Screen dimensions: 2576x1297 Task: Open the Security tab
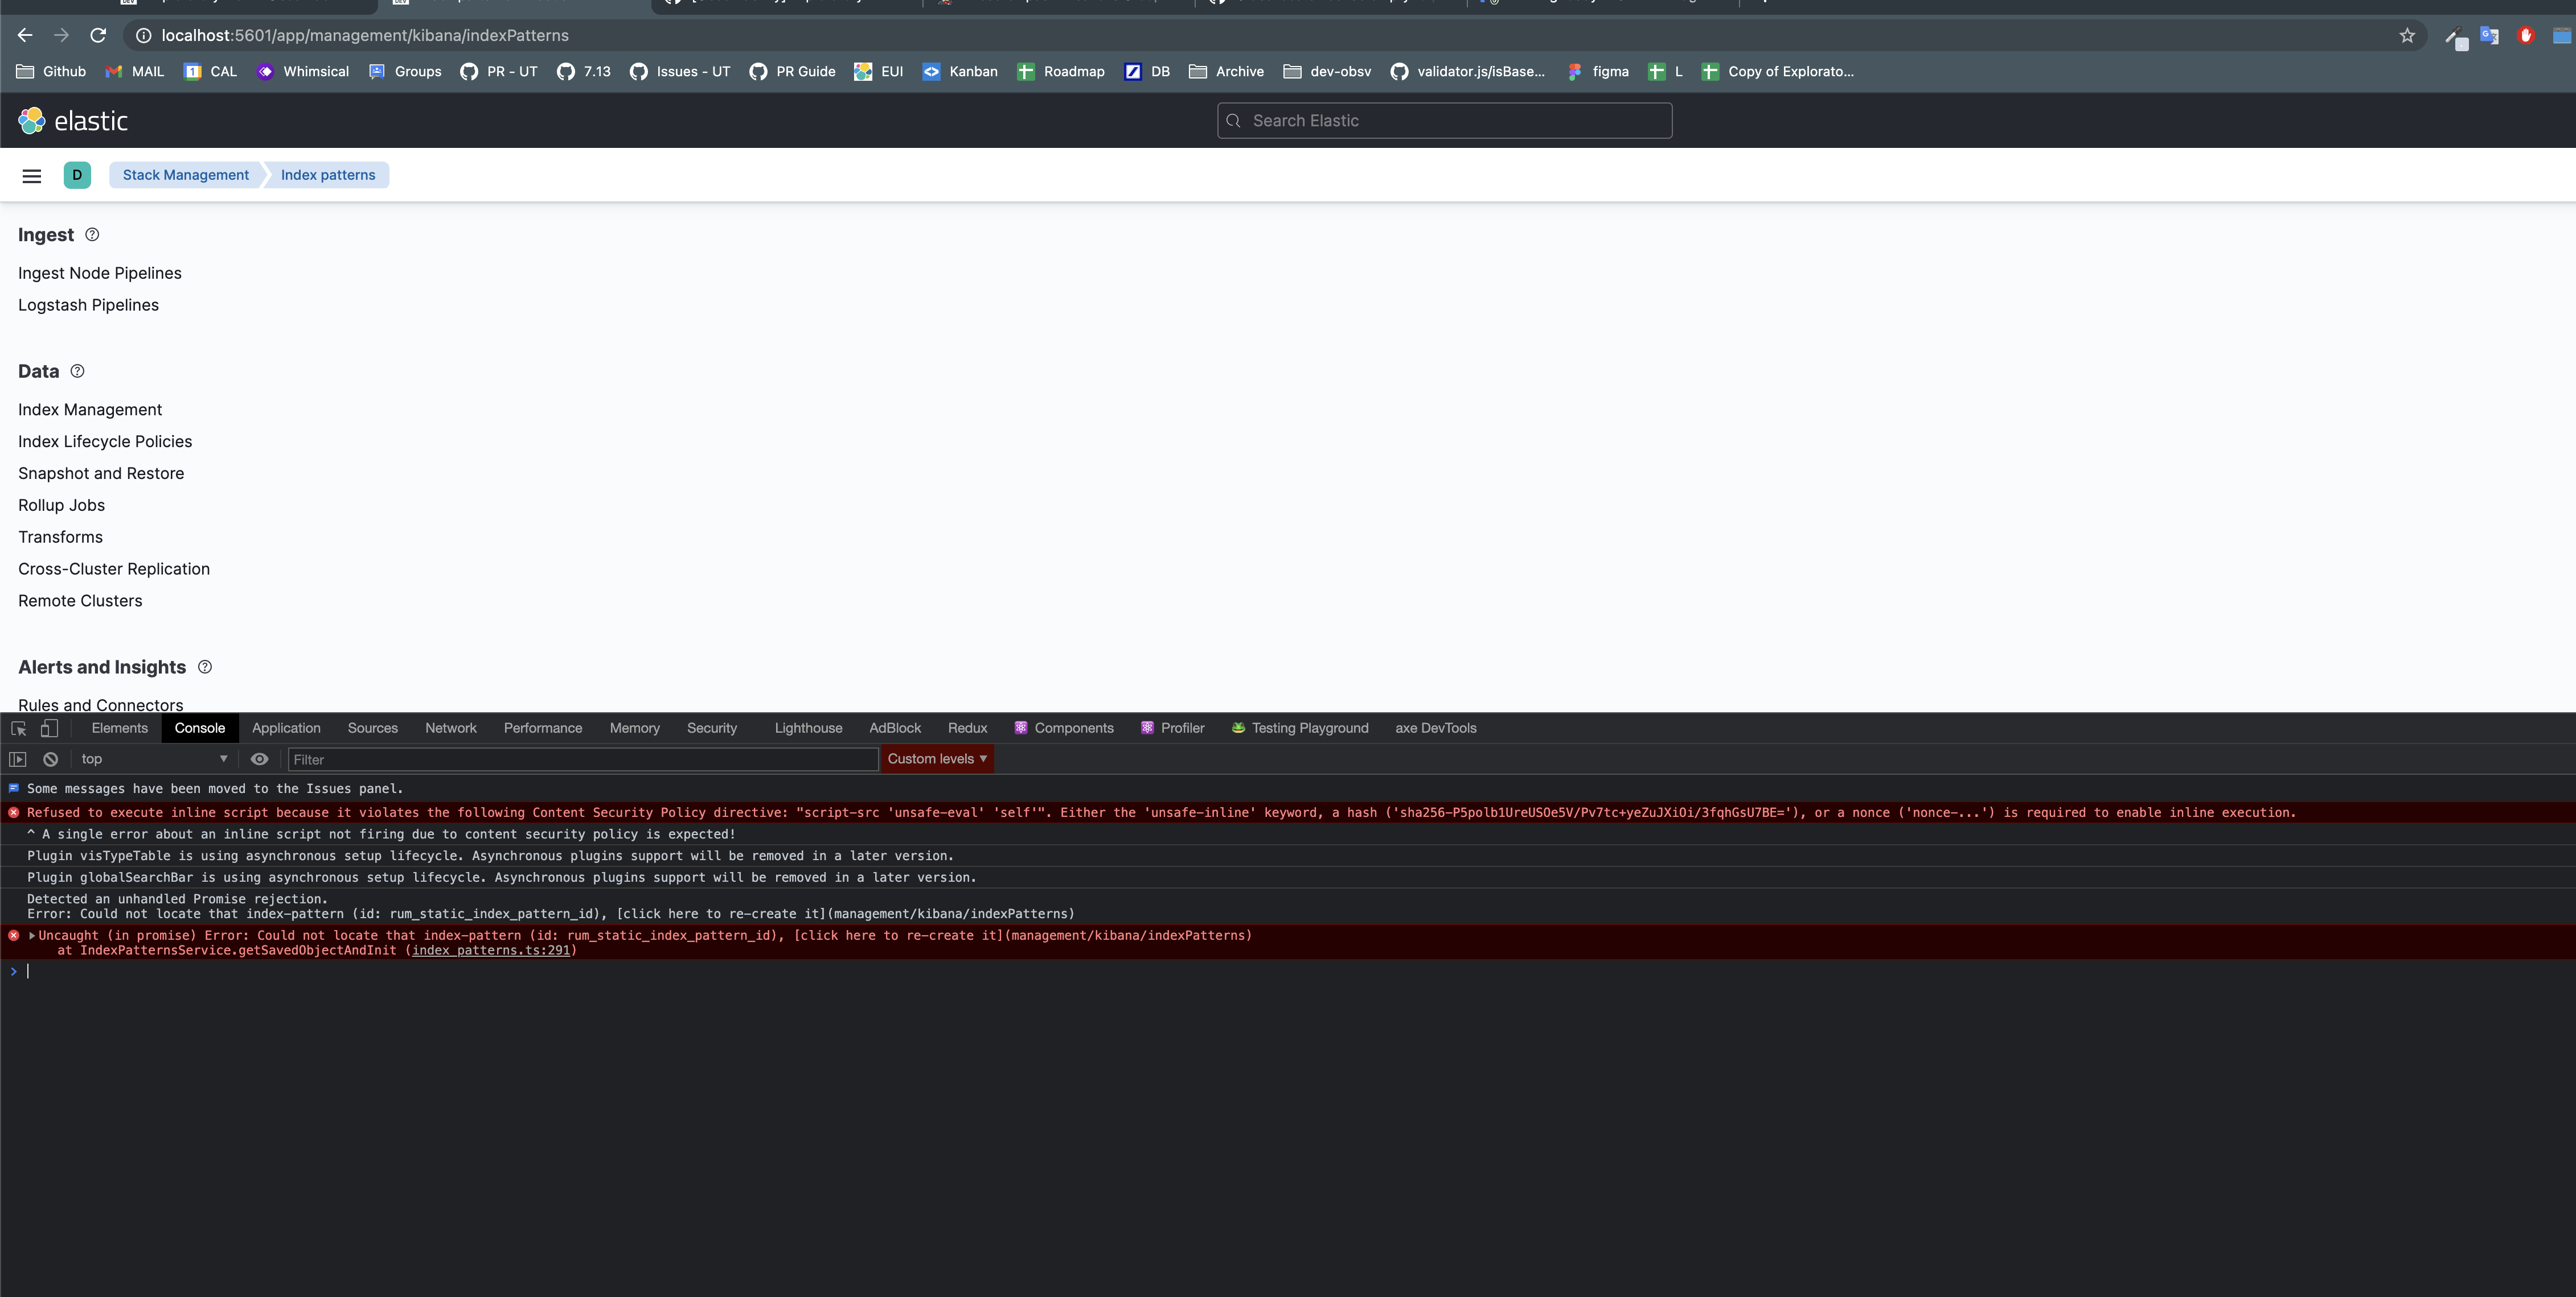click(712, 729)
